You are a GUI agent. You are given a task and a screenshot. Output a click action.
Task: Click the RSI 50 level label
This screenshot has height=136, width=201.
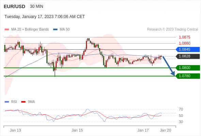[x=181, y=116]
